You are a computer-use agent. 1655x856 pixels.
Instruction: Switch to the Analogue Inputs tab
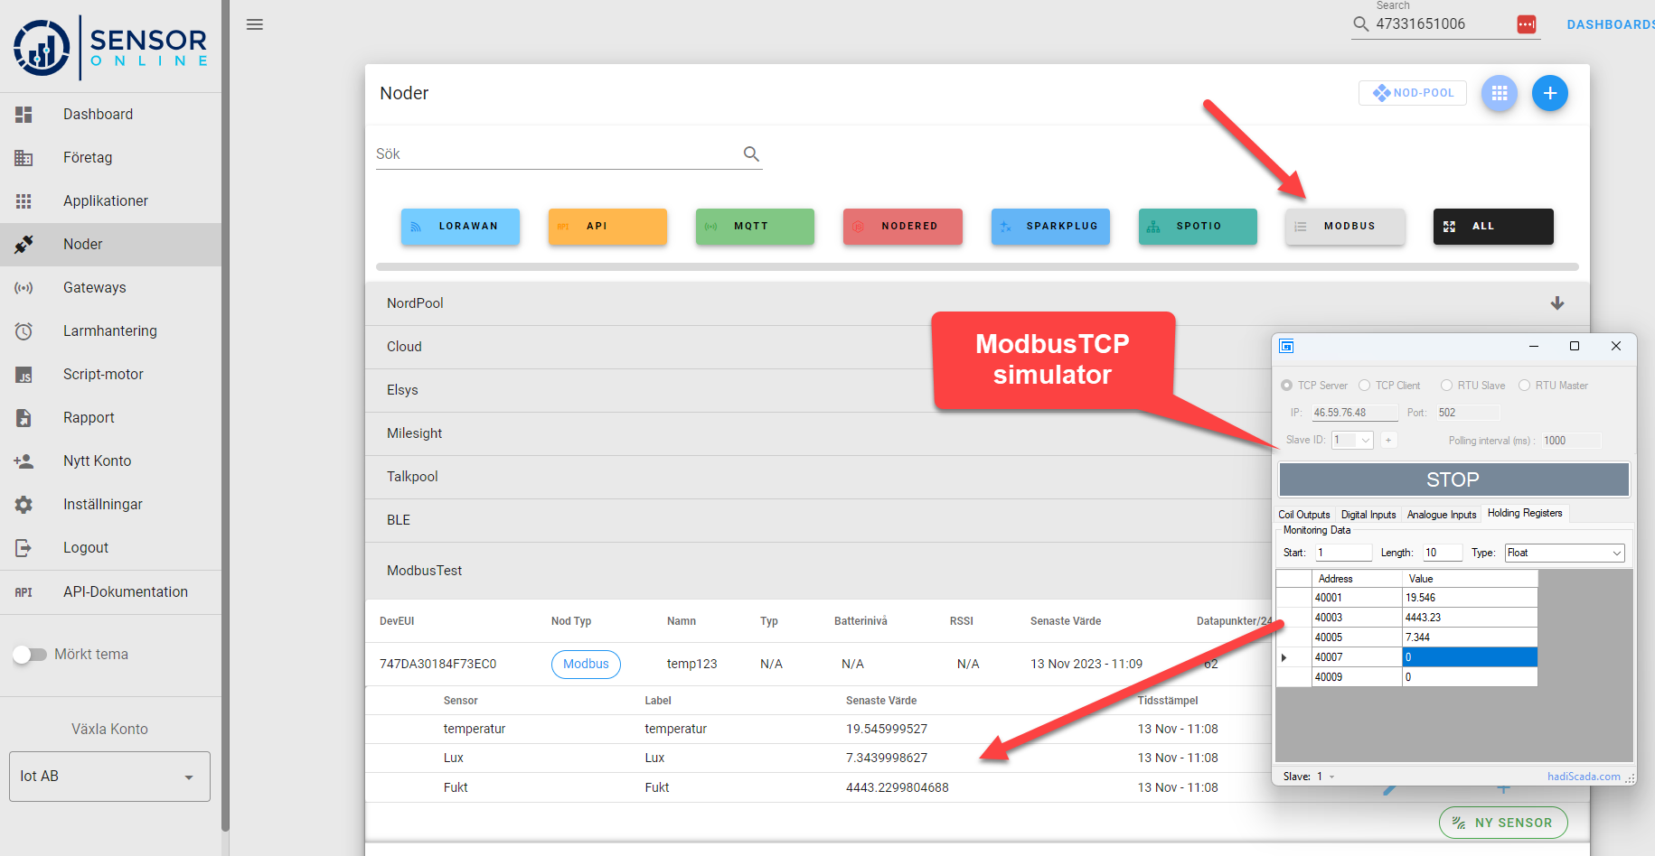click(x=1441, y=514)
